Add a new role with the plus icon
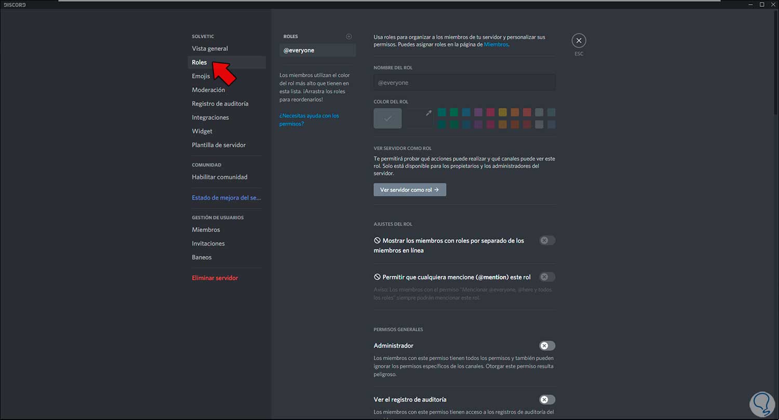Image resolution: width=779 pixels, height=420 pixels. pos(349,36)
